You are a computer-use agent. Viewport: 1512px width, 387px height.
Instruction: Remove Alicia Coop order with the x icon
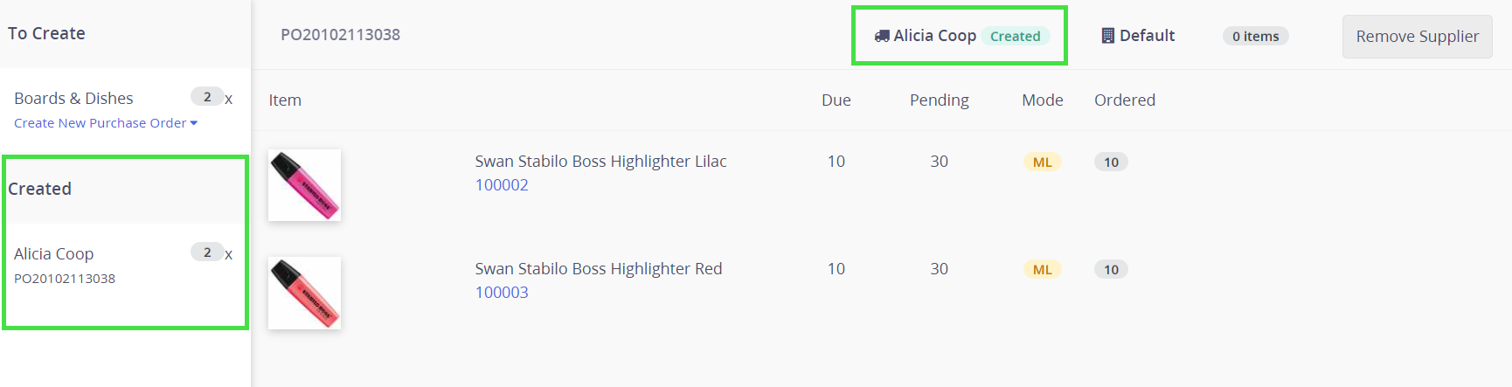tap(229, 254)
